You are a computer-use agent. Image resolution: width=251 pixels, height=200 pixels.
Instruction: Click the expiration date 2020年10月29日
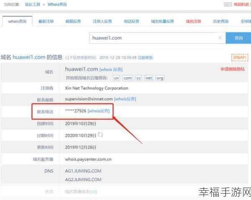[80, 135]
